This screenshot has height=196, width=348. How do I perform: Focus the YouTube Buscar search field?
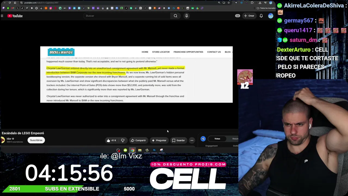tap(127, 16)
